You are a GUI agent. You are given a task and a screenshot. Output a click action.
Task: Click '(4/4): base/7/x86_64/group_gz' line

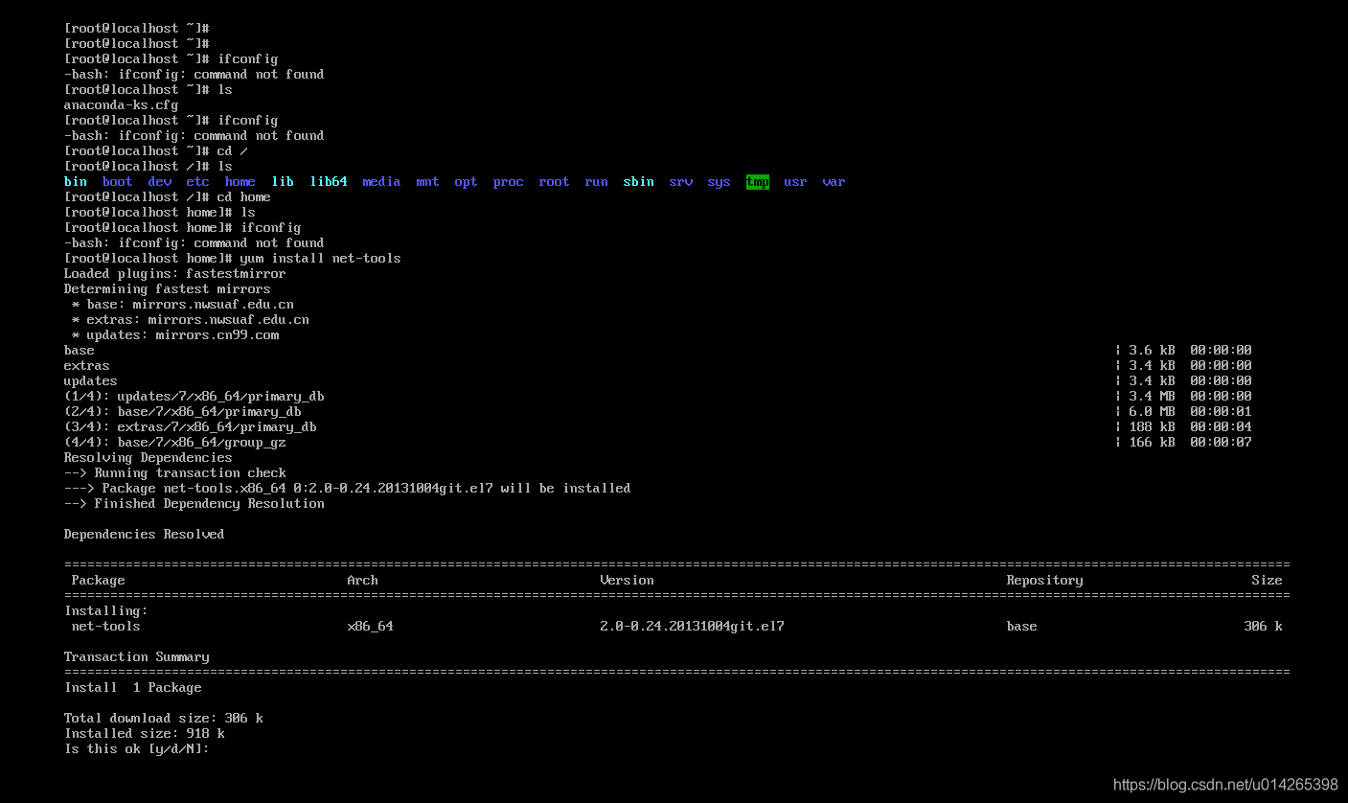pos(175,443)
